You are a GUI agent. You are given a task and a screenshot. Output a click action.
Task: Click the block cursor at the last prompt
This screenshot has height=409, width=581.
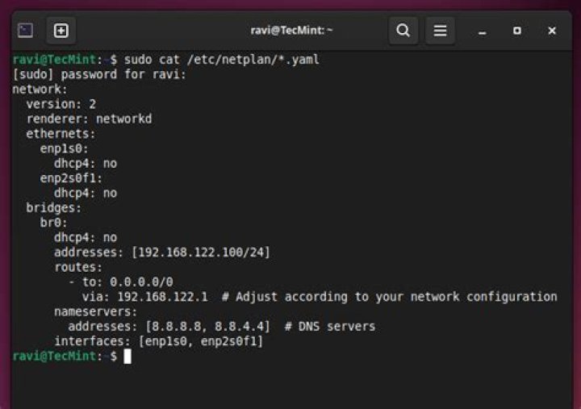point(127,356)
